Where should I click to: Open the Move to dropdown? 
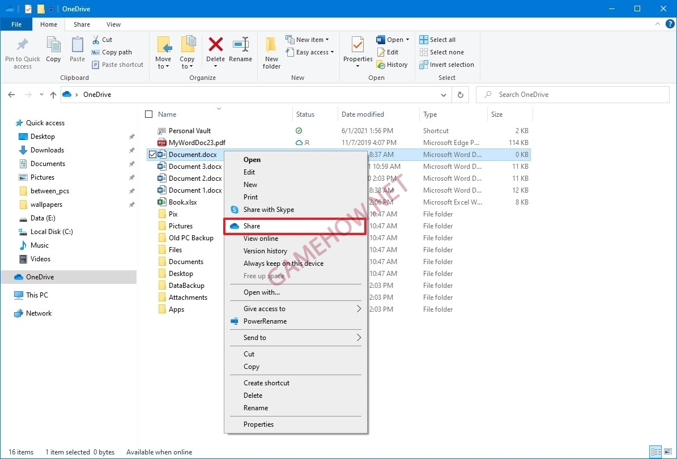[x=163, y=51]
